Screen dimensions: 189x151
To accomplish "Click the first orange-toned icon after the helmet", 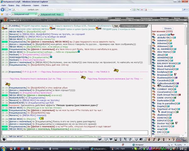I will pyautogui.click(x=149, y=139).
